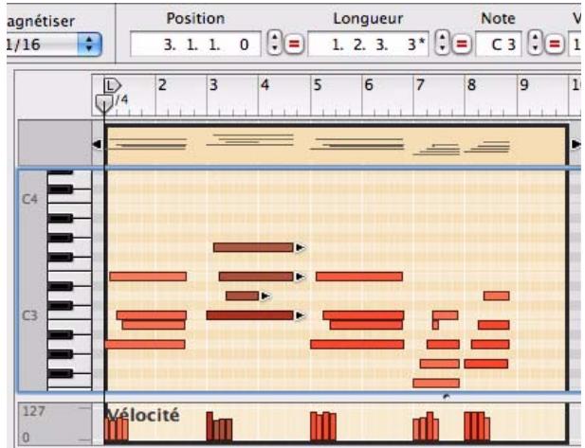Select the long selected C3 note at bar 3
The width and height of the screenshot is (585, 448).
[249, 315]
